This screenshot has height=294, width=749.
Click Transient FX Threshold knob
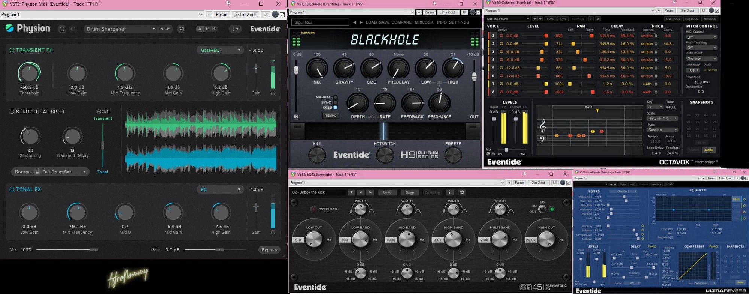coord(29,73)
